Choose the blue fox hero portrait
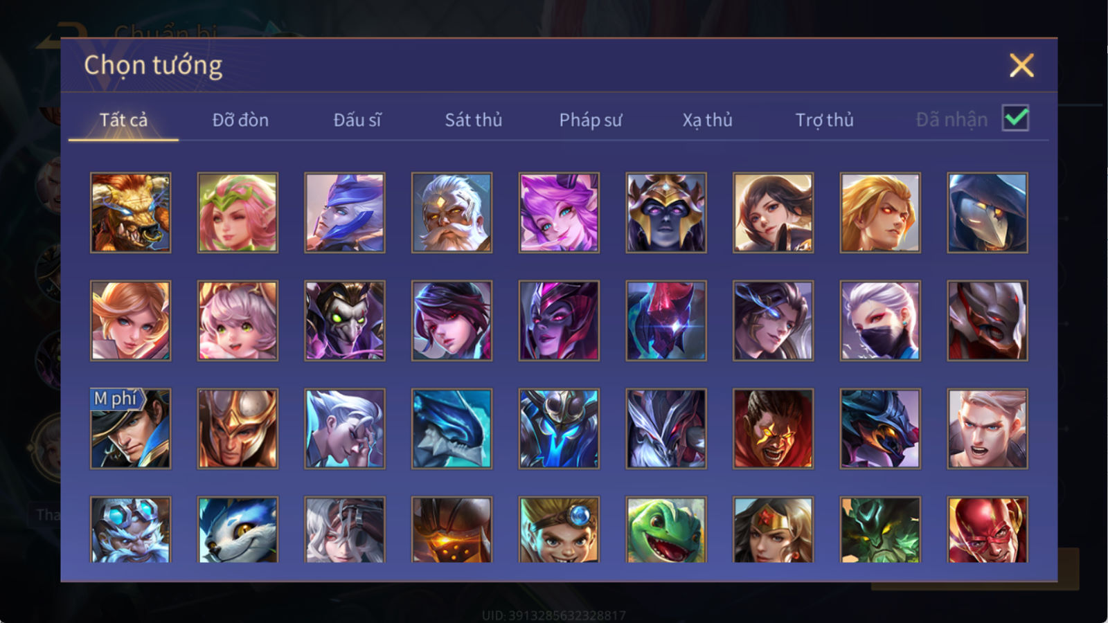The width and height of the screenshot is (1108, 623). (x=238, y=530)
